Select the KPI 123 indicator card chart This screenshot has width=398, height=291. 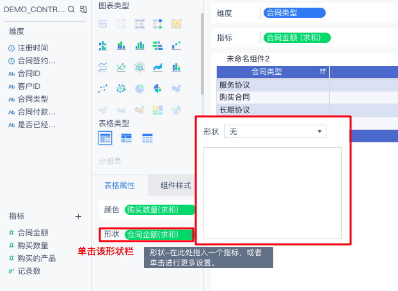pyautogui.click(x=102, y=24)
